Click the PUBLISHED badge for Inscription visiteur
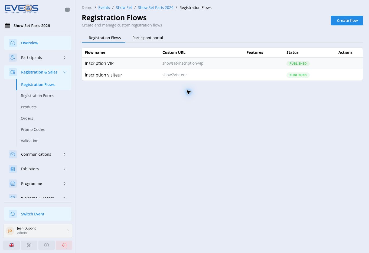Image resolution: width=369 pixels, height=253 pixels. pos(298,75)
